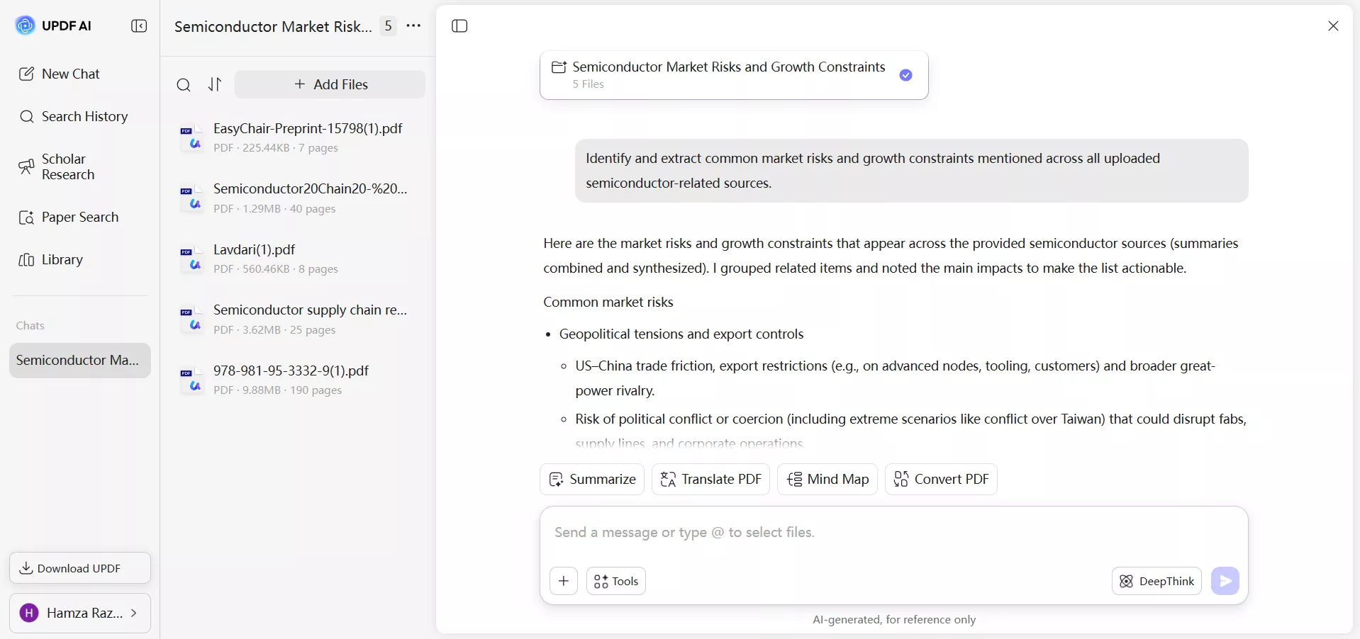1360x639 pixels.
Task: Open the Tools menu
Action: point(615,581)
